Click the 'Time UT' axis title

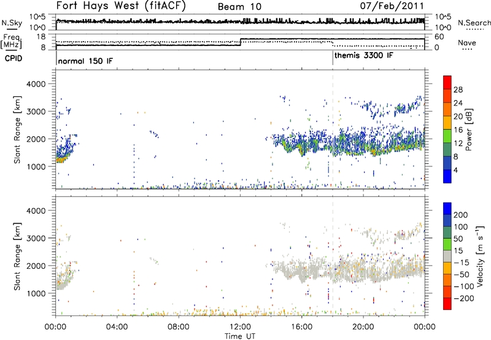pyautogui.click(x=240, y=336)
